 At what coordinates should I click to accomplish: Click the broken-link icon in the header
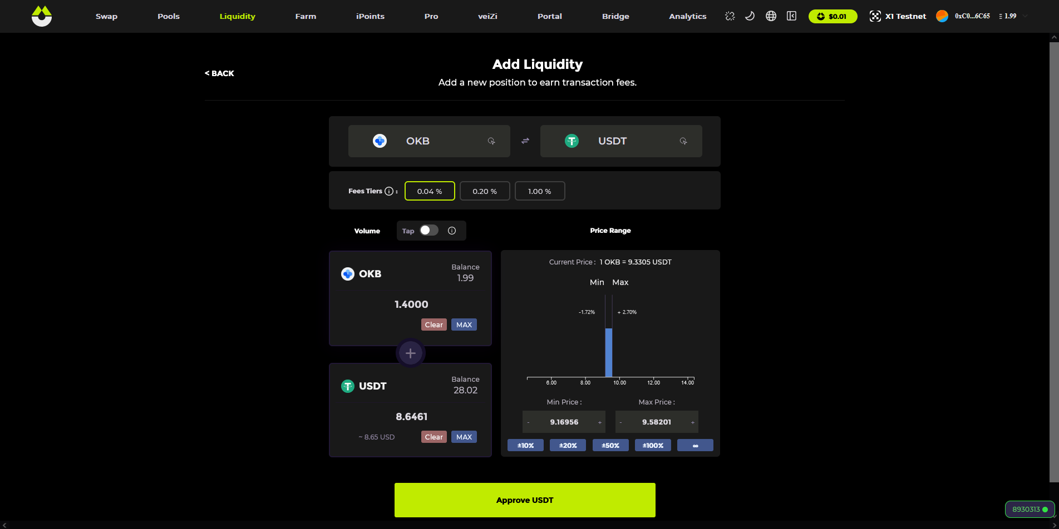click(x=730, y=16)
